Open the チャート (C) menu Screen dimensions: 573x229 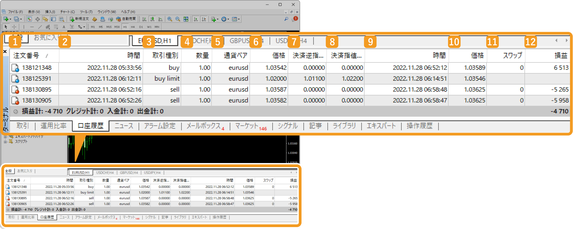point(67,12)
